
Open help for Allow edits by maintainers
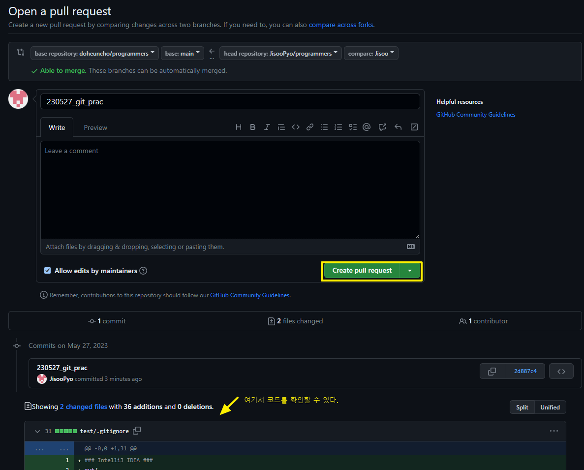143,271
